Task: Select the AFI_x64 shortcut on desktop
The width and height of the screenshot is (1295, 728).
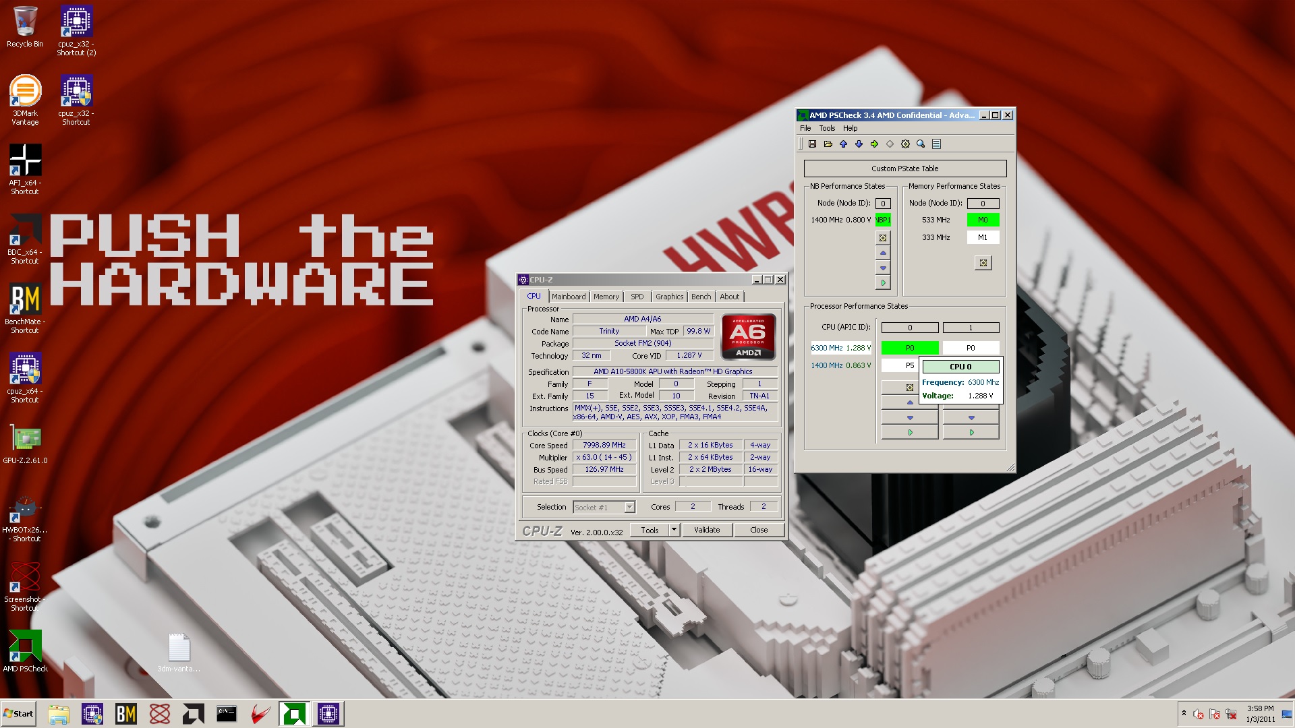Action: point(25,169)
